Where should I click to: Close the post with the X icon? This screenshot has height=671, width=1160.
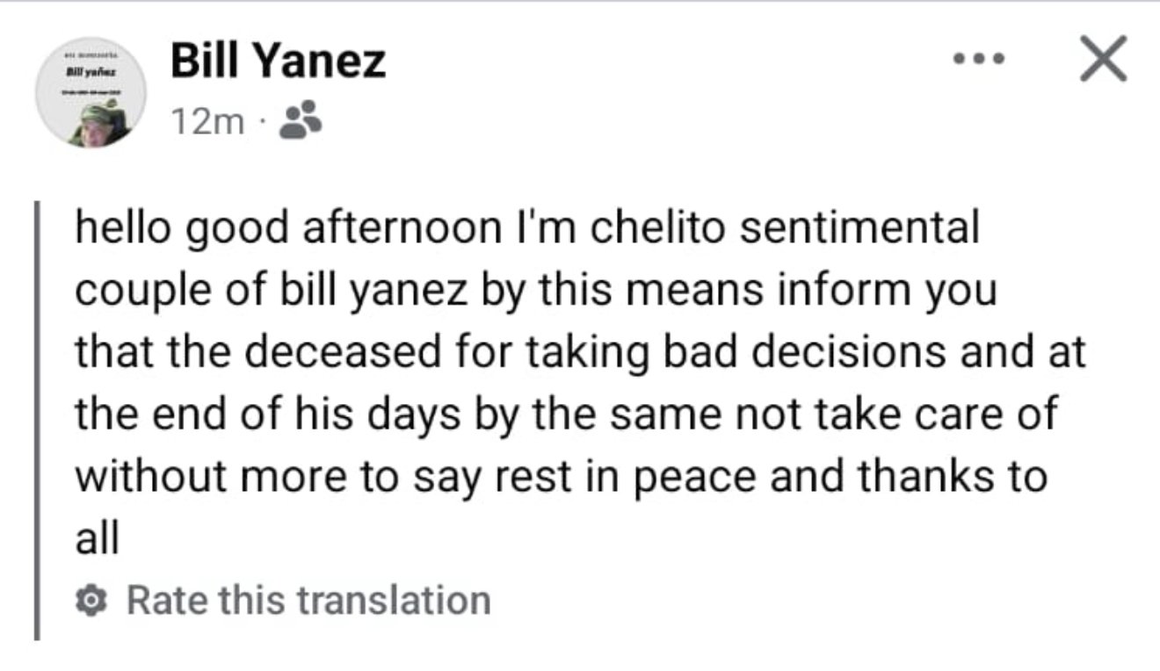(1102, 61)
